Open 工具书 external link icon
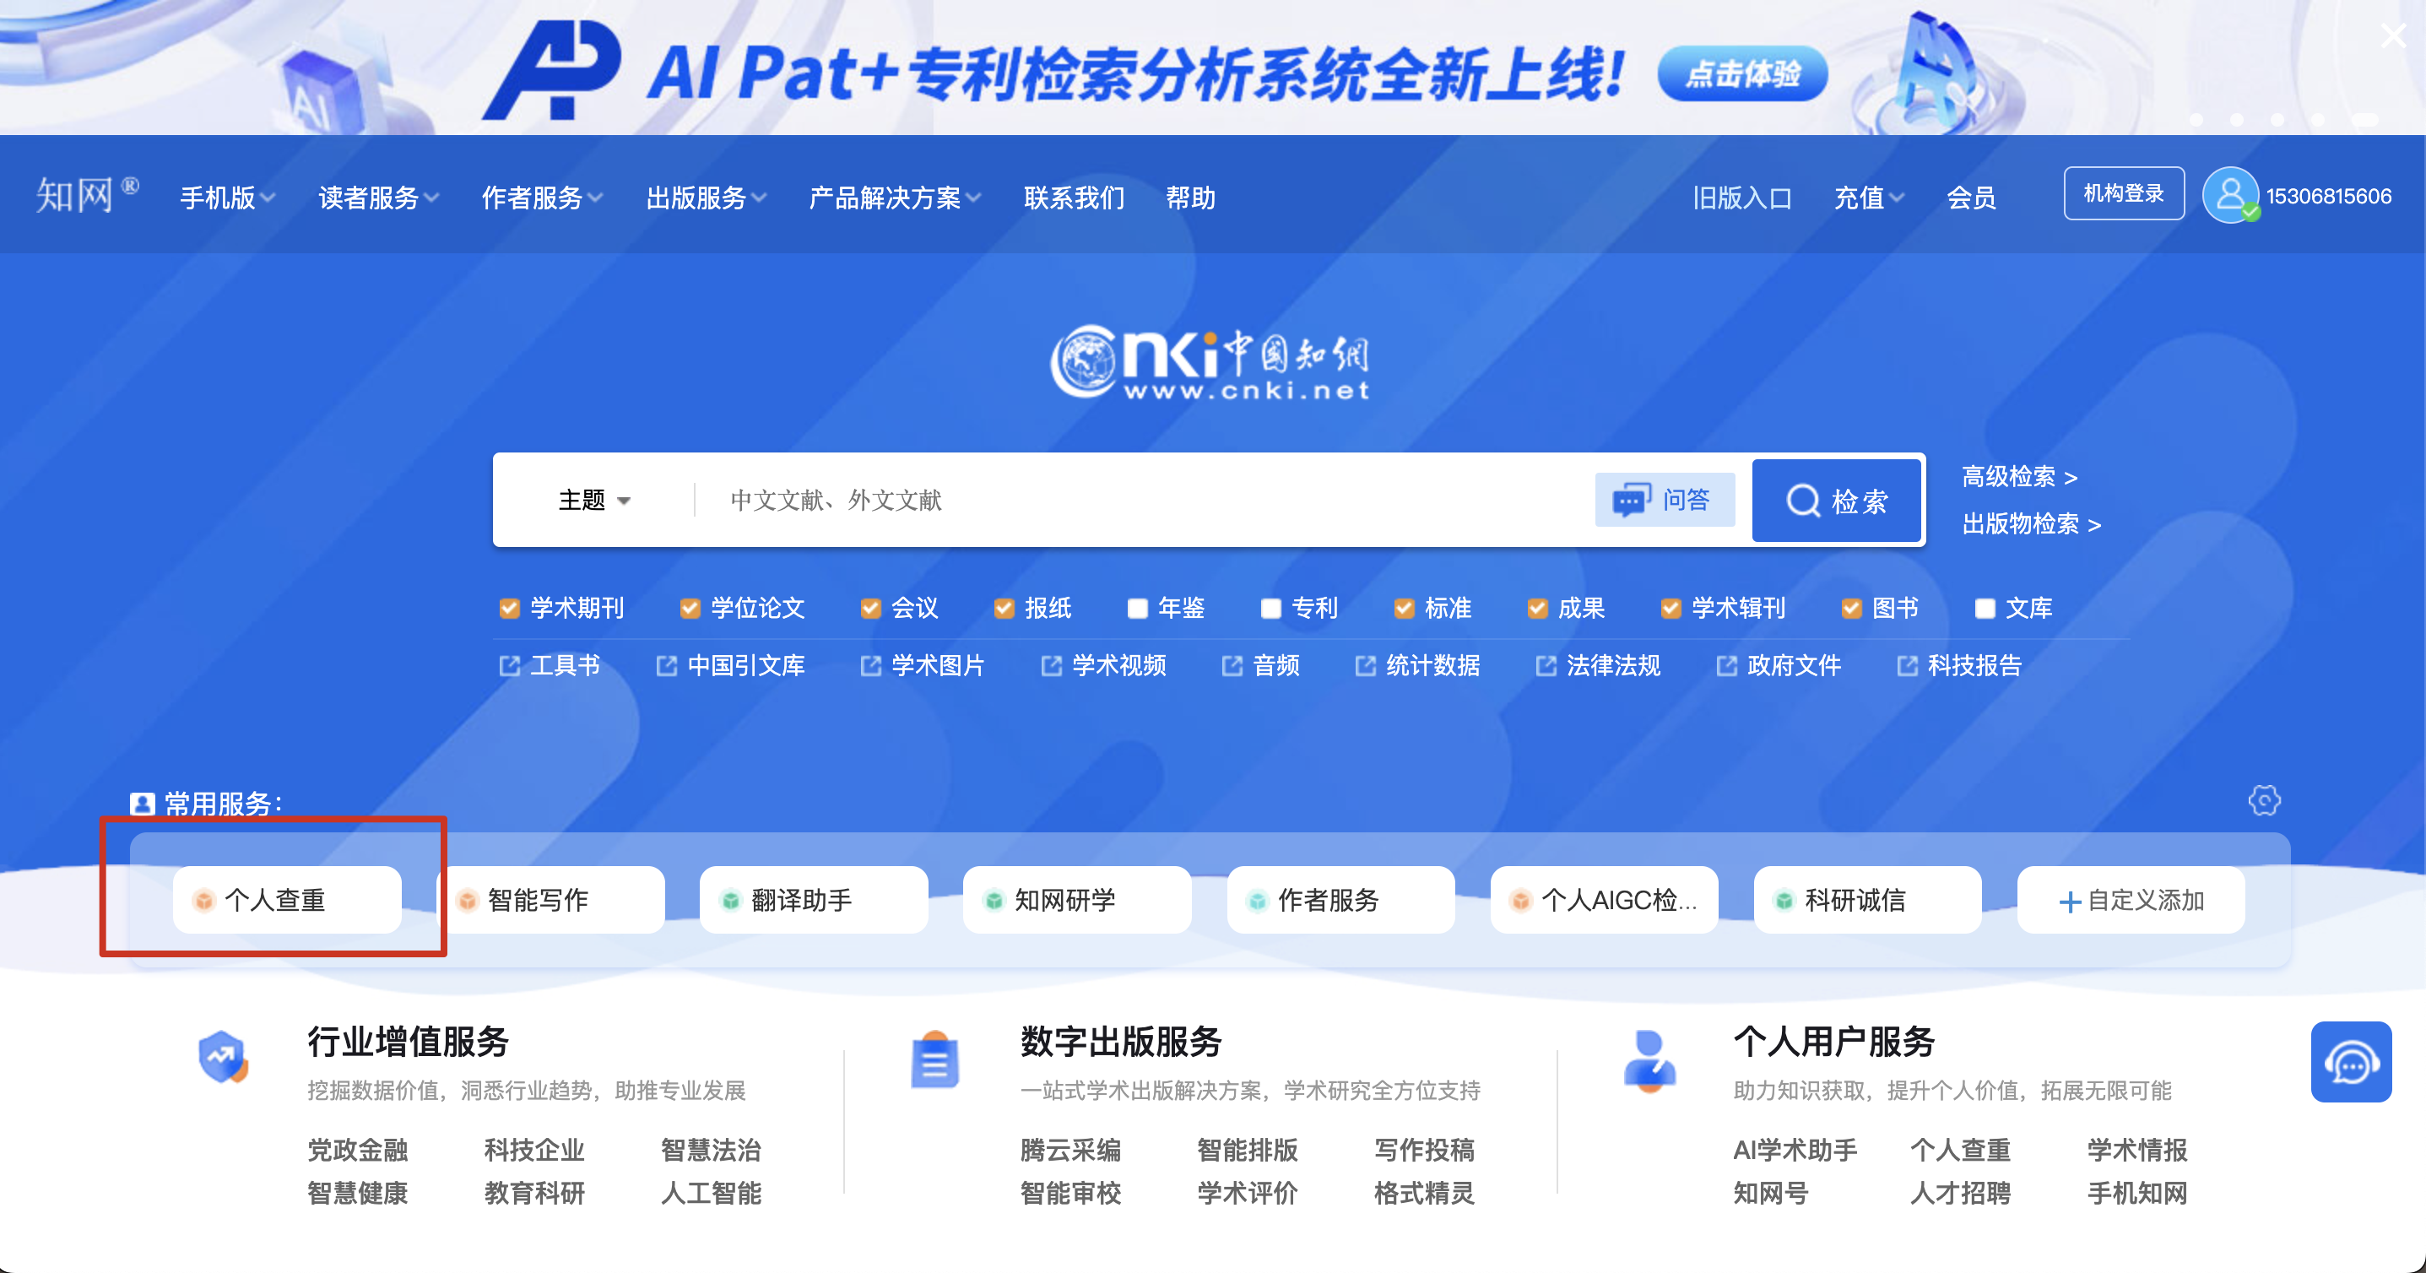The height and width of the screenshot is (1273, 2426). tap(510, 666)
